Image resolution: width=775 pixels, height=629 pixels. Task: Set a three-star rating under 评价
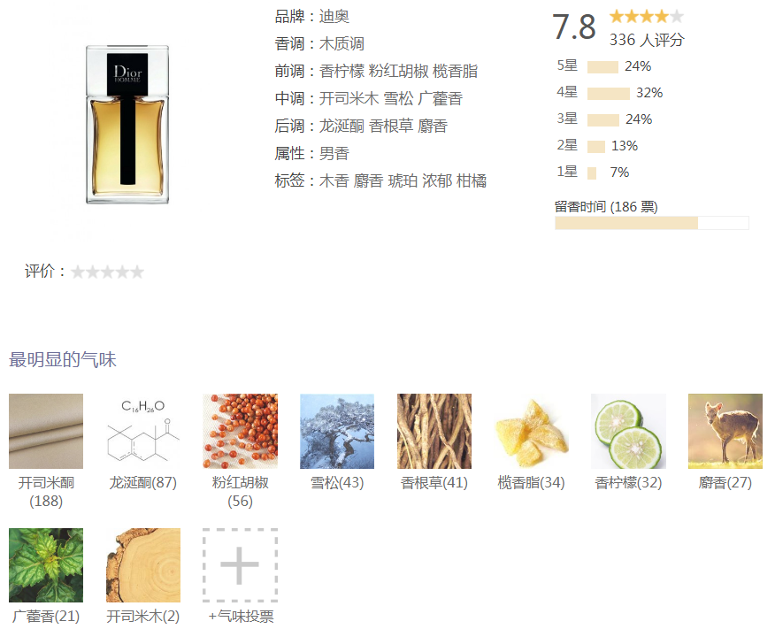pyautogui.click(x=107, y=272)
